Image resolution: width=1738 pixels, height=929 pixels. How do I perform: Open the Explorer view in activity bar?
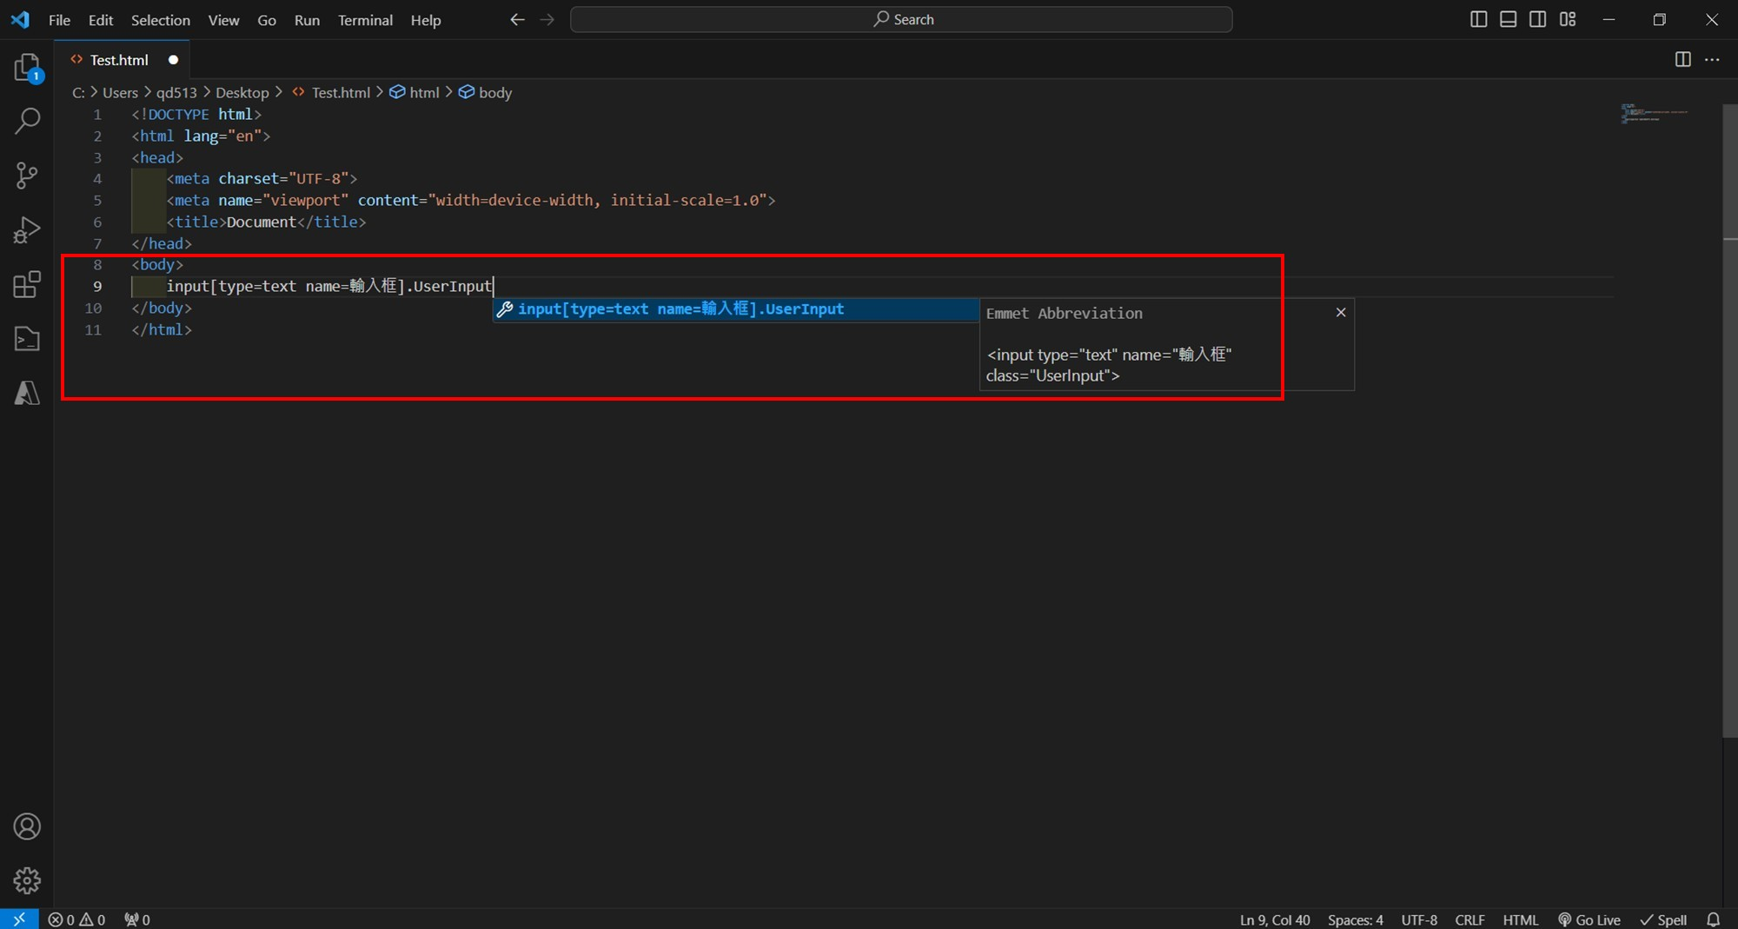27,68
